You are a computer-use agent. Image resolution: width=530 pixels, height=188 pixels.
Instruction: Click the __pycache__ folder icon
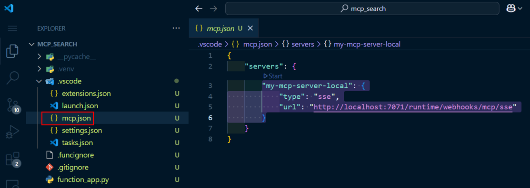50,56
